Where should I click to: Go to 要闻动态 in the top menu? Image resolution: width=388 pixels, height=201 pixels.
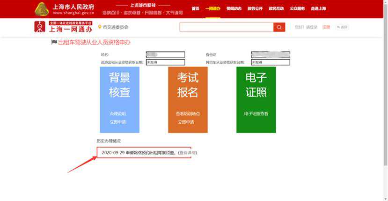[x=233, y=9]
